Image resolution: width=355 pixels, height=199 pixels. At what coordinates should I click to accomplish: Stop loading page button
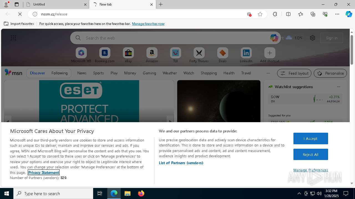point(20,14)
